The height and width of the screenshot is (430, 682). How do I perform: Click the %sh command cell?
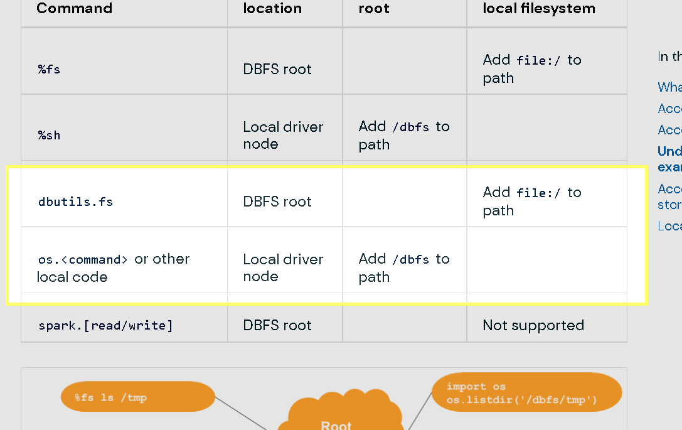(x=50, y=135)
